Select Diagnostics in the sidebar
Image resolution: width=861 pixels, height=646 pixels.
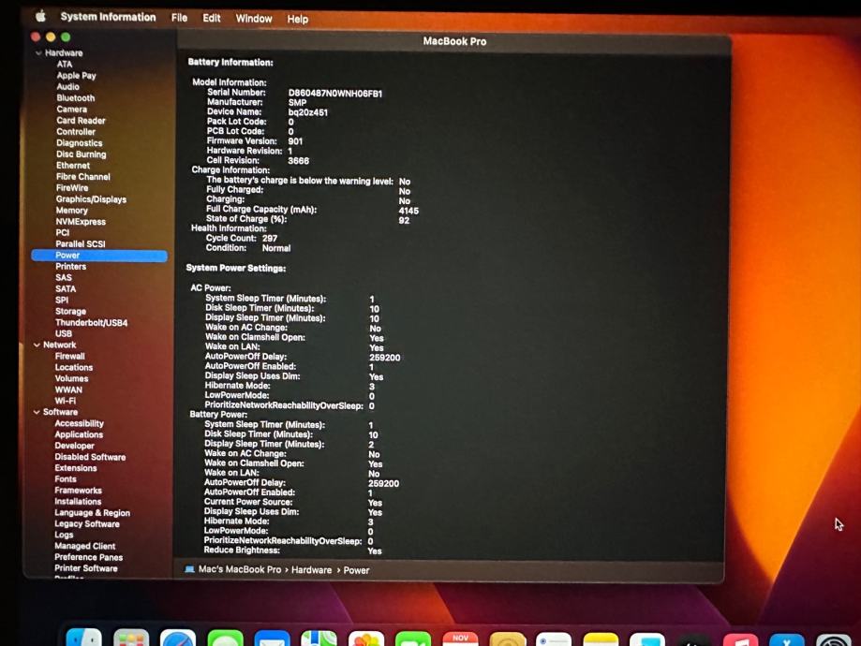tap(79, 143)
